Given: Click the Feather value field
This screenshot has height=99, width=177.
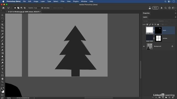Looking at the screenshot, I should pos(37,8).
